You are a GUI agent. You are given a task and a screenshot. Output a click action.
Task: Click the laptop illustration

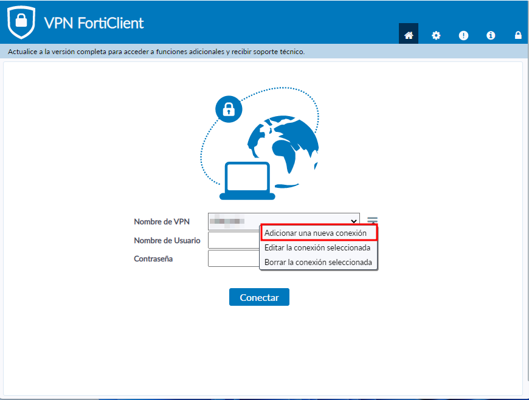[x=247, y=181]
